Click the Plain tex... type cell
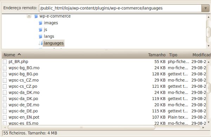Screen dimensions: 211x137 pos(178,117)
